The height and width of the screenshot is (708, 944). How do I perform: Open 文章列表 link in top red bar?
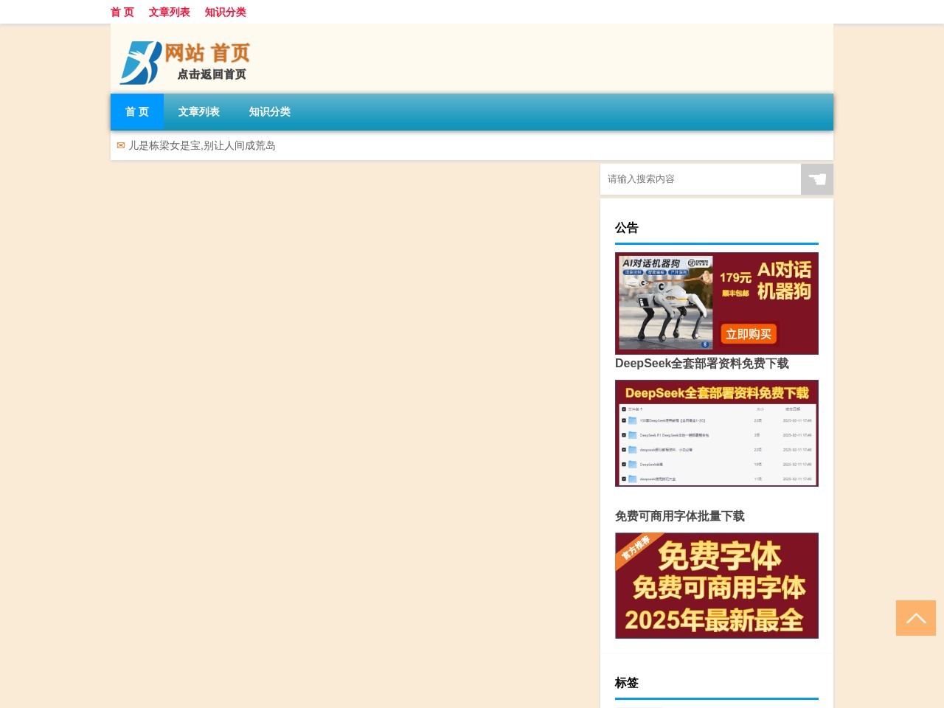pos(170,12)
